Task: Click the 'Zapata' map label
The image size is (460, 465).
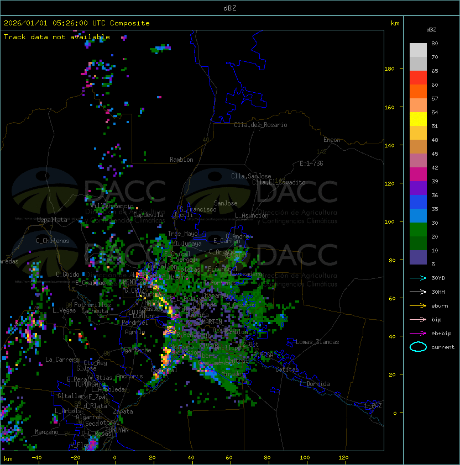Action: 123,411
